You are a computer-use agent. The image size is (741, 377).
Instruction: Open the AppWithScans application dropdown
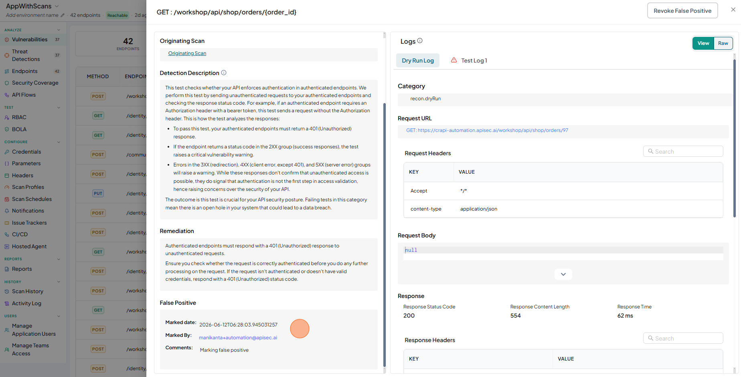coord(57,6)
